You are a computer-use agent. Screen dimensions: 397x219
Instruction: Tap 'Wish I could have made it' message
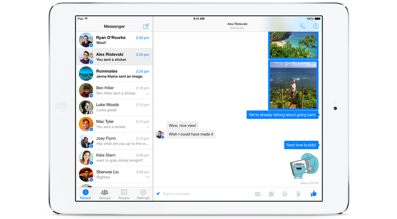191,134
